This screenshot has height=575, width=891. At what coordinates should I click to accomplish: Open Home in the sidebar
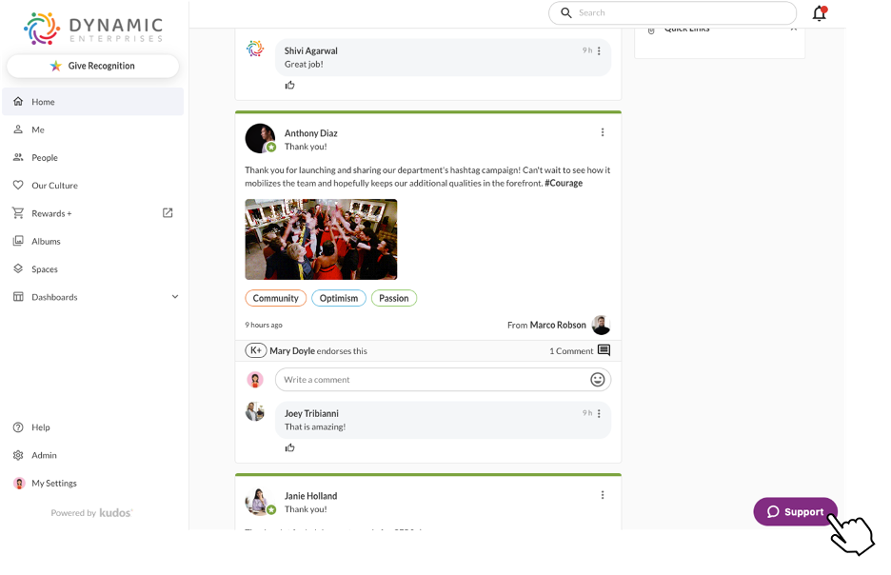[92, 102]
